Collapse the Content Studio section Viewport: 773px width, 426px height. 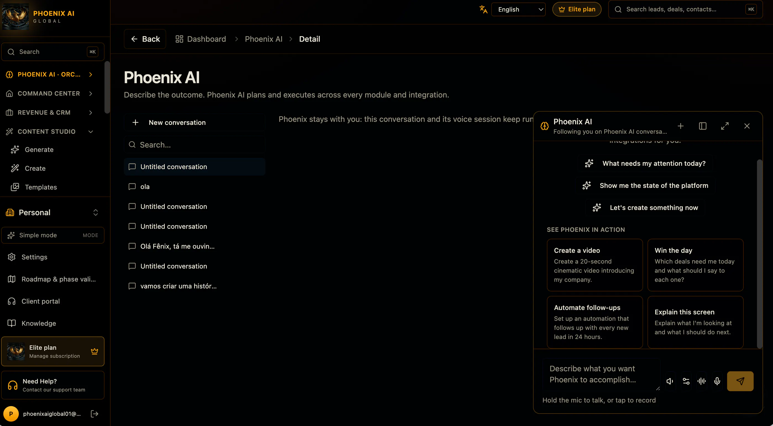click(49, 132)
